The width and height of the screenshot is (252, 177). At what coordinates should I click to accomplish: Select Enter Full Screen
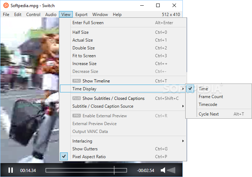(123, 23)
